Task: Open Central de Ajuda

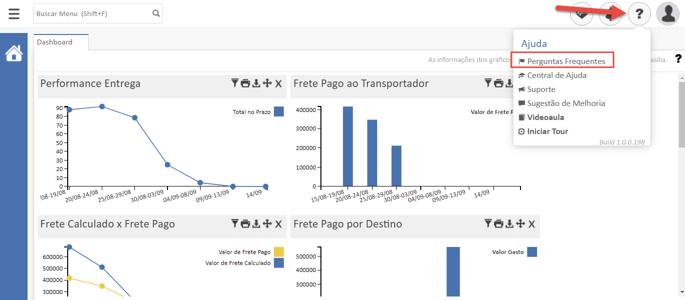Action: (557, 75)
